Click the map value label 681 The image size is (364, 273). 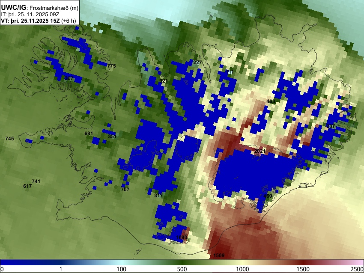click(x=89, y=134)
